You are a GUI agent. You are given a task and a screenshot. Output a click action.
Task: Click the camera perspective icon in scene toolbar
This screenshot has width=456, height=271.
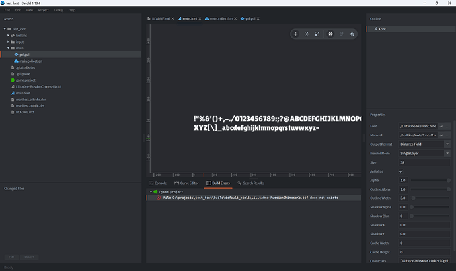tap(342, 34)
